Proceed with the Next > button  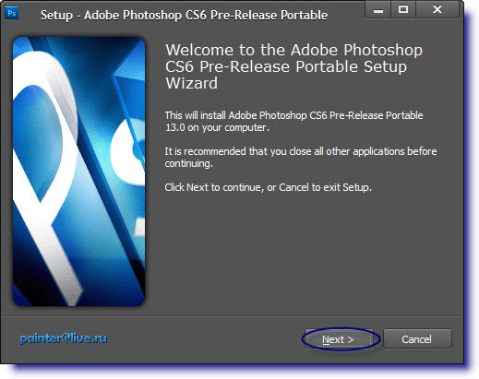pyautogui.click(x=339, y=339)
